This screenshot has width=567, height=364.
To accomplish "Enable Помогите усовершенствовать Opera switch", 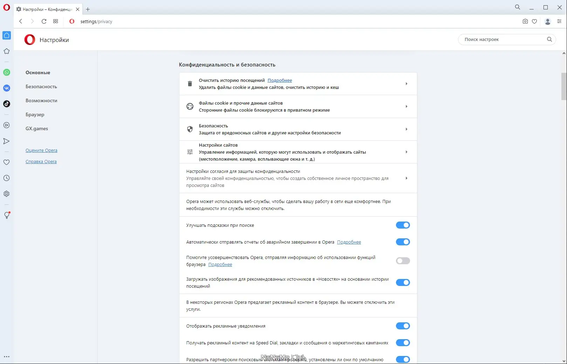I will 403,261.
